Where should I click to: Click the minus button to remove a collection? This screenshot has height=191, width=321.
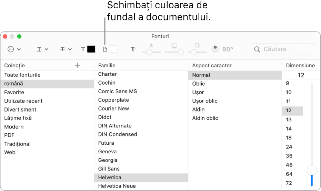tap(87, 65)
